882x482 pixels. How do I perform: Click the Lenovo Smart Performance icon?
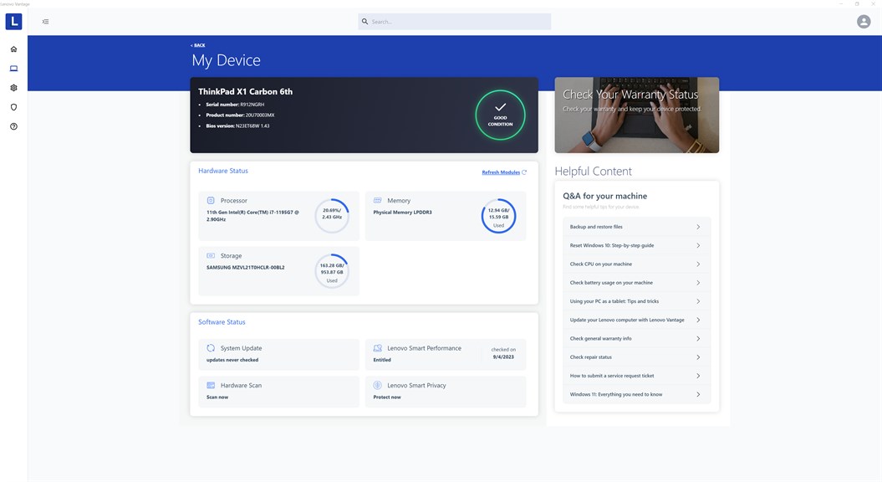[377, 348]
